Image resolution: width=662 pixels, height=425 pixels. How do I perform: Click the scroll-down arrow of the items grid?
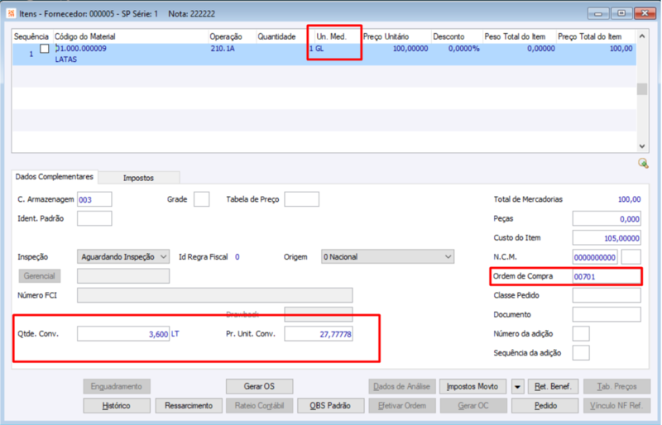pyautogui.click(x=642, y=146)
